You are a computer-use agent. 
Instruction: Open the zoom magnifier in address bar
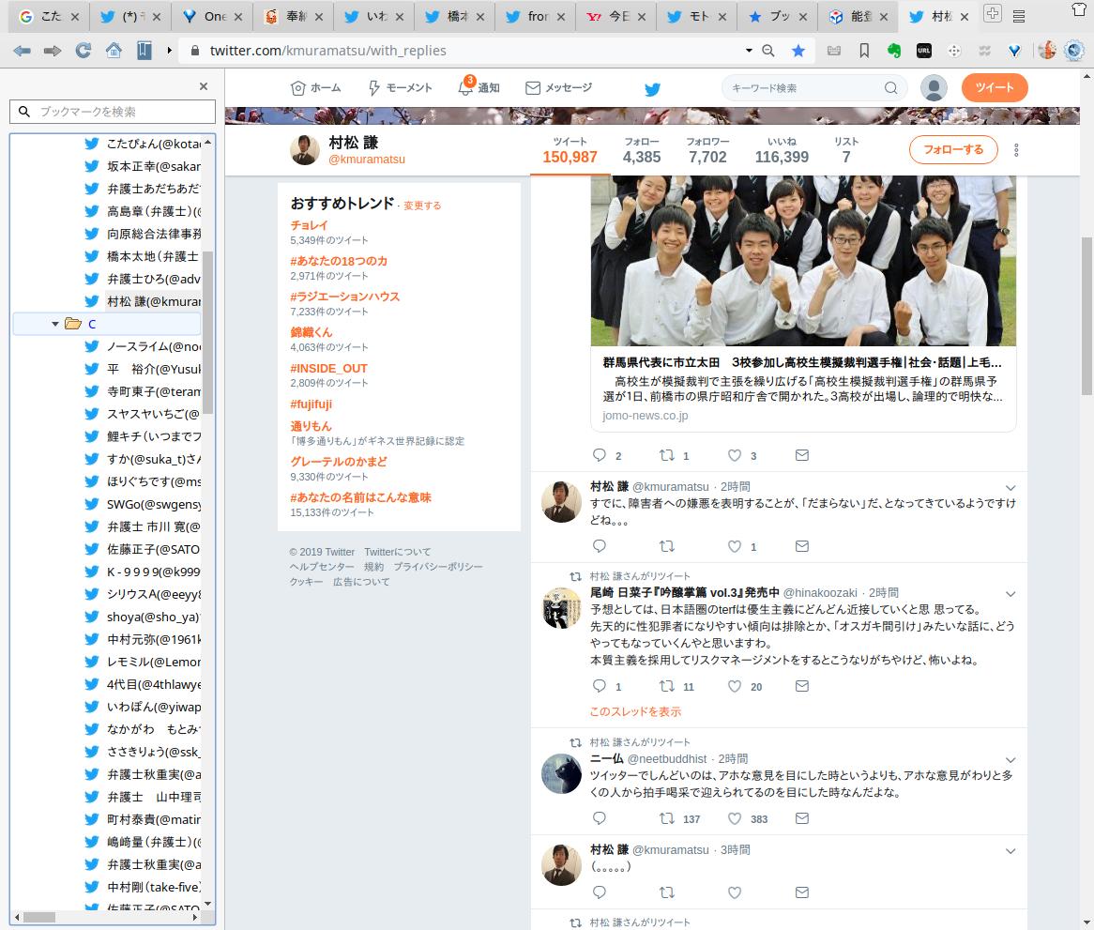pyautogui.click(x=768, y=51)
